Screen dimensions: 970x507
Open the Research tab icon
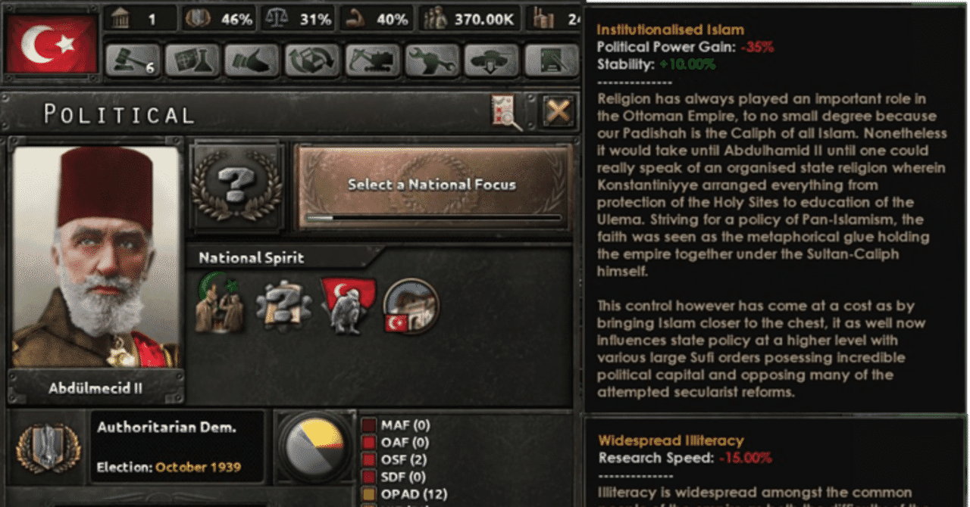coord(192,61)
